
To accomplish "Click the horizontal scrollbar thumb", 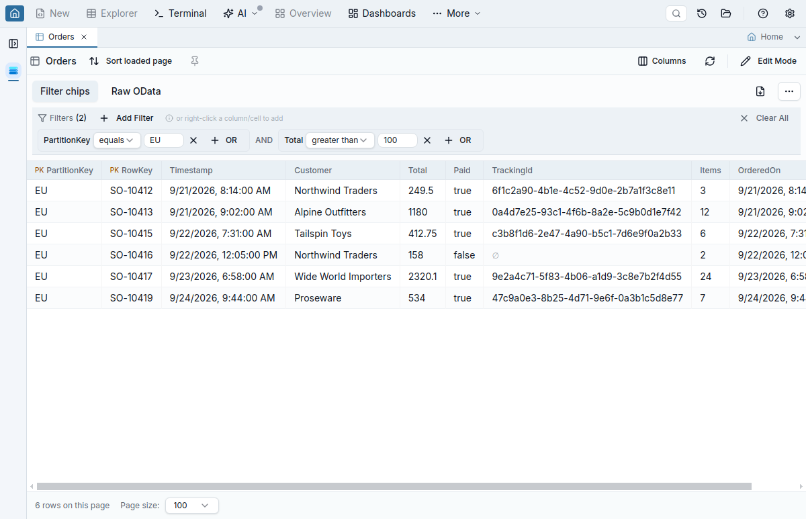I will pos(394,486).
